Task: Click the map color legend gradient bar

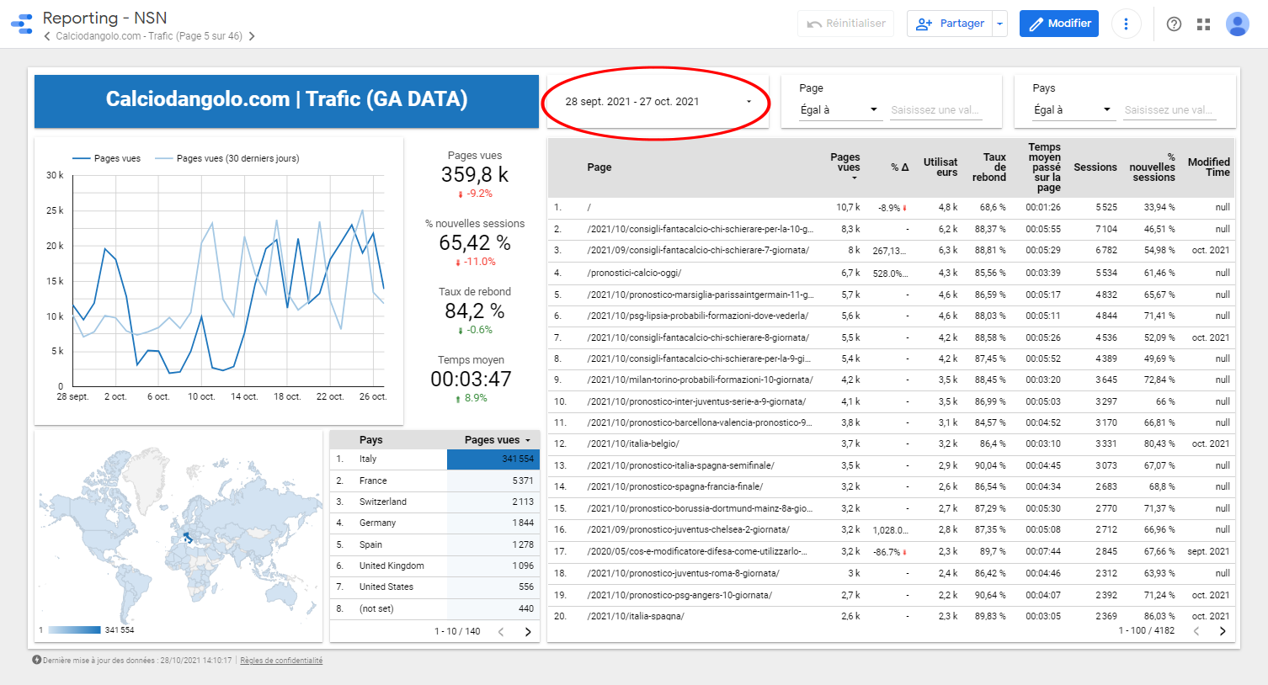Action: coord(74,629)
